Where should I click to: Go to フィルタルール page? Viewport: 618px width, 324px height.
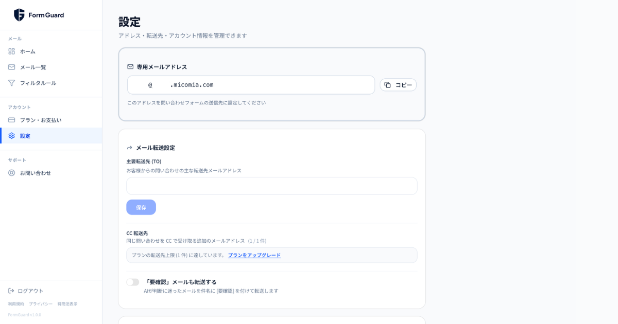(x=51, y=83)
